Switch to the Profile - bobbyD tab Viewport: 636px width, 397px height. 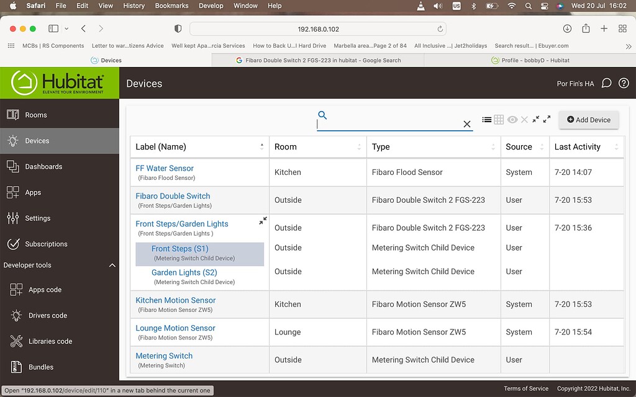point(530,60)
